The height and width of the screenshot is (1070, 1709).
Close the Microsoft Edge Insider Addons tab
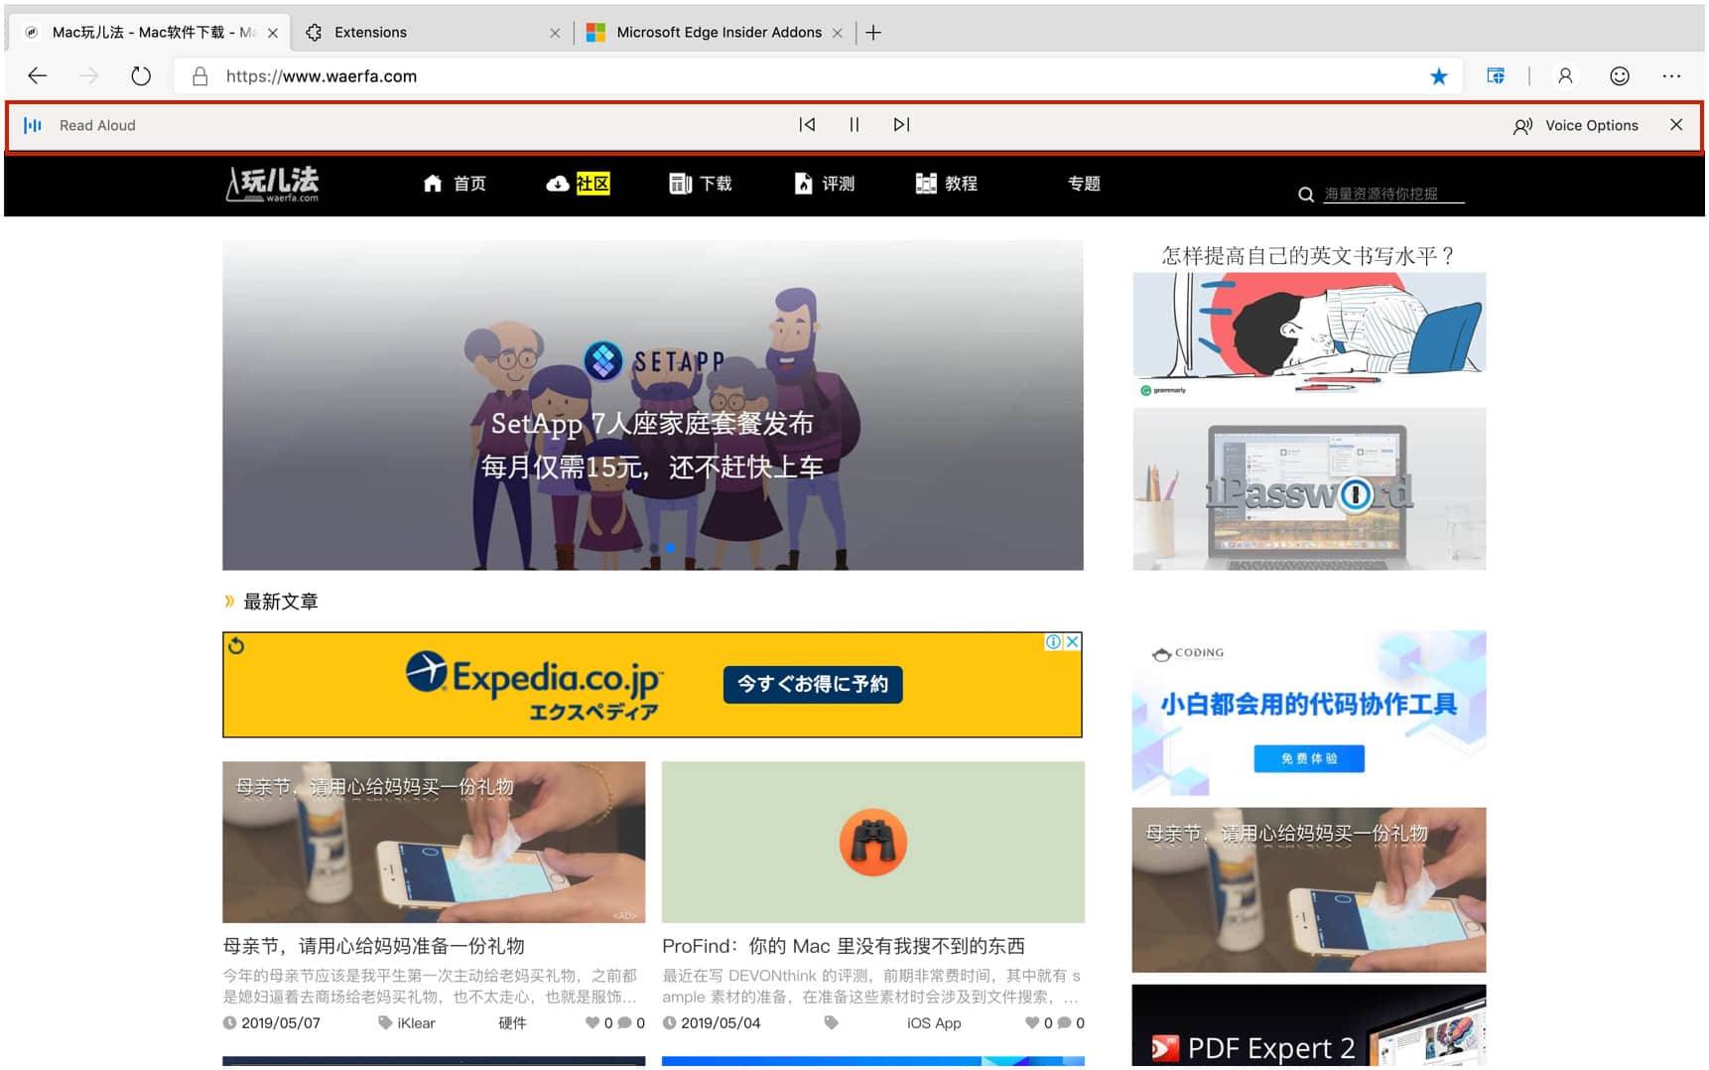pos(838,33)
